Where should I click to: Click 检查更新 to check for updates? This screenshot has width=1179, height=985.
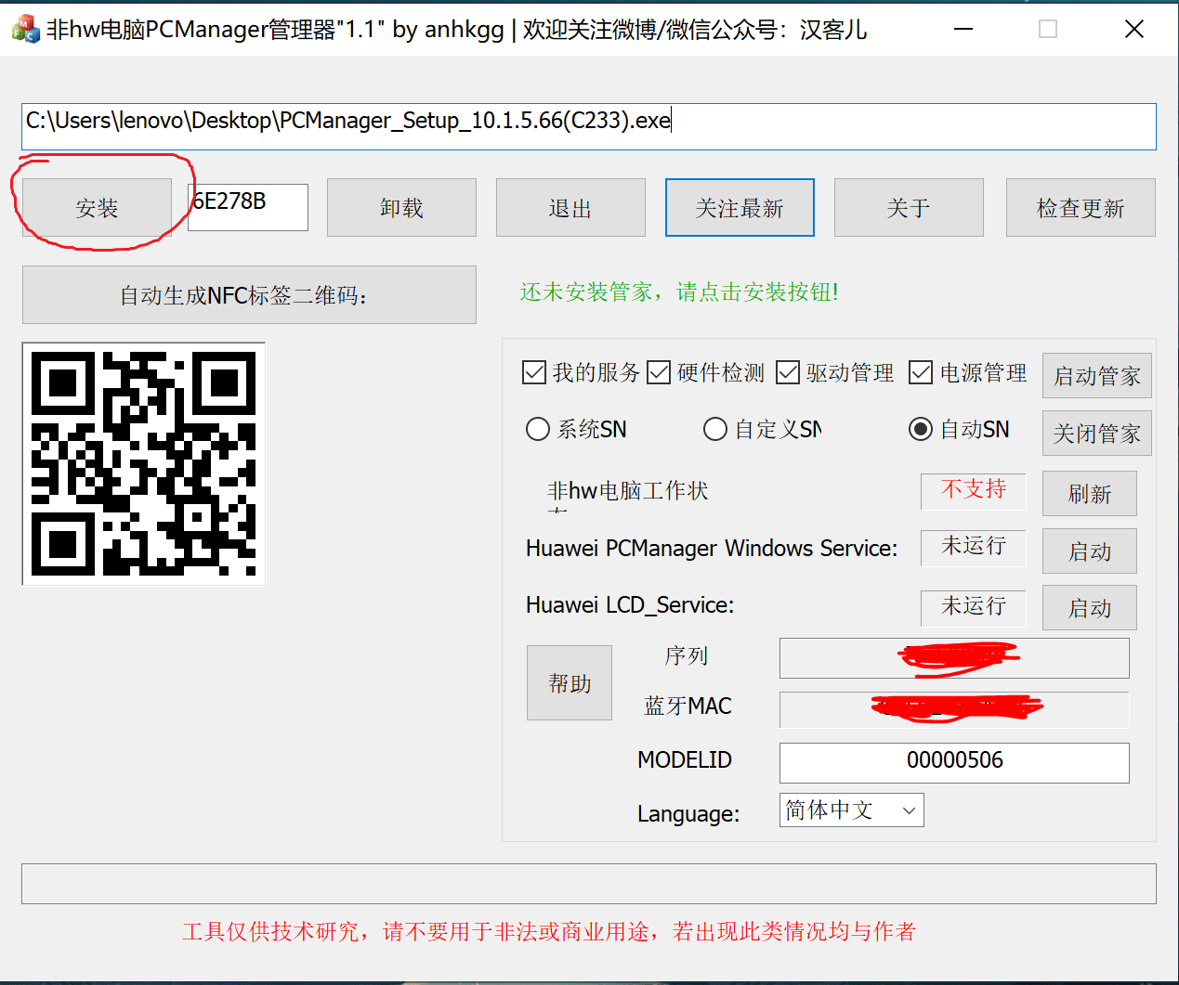click(x=1080, y=207)
